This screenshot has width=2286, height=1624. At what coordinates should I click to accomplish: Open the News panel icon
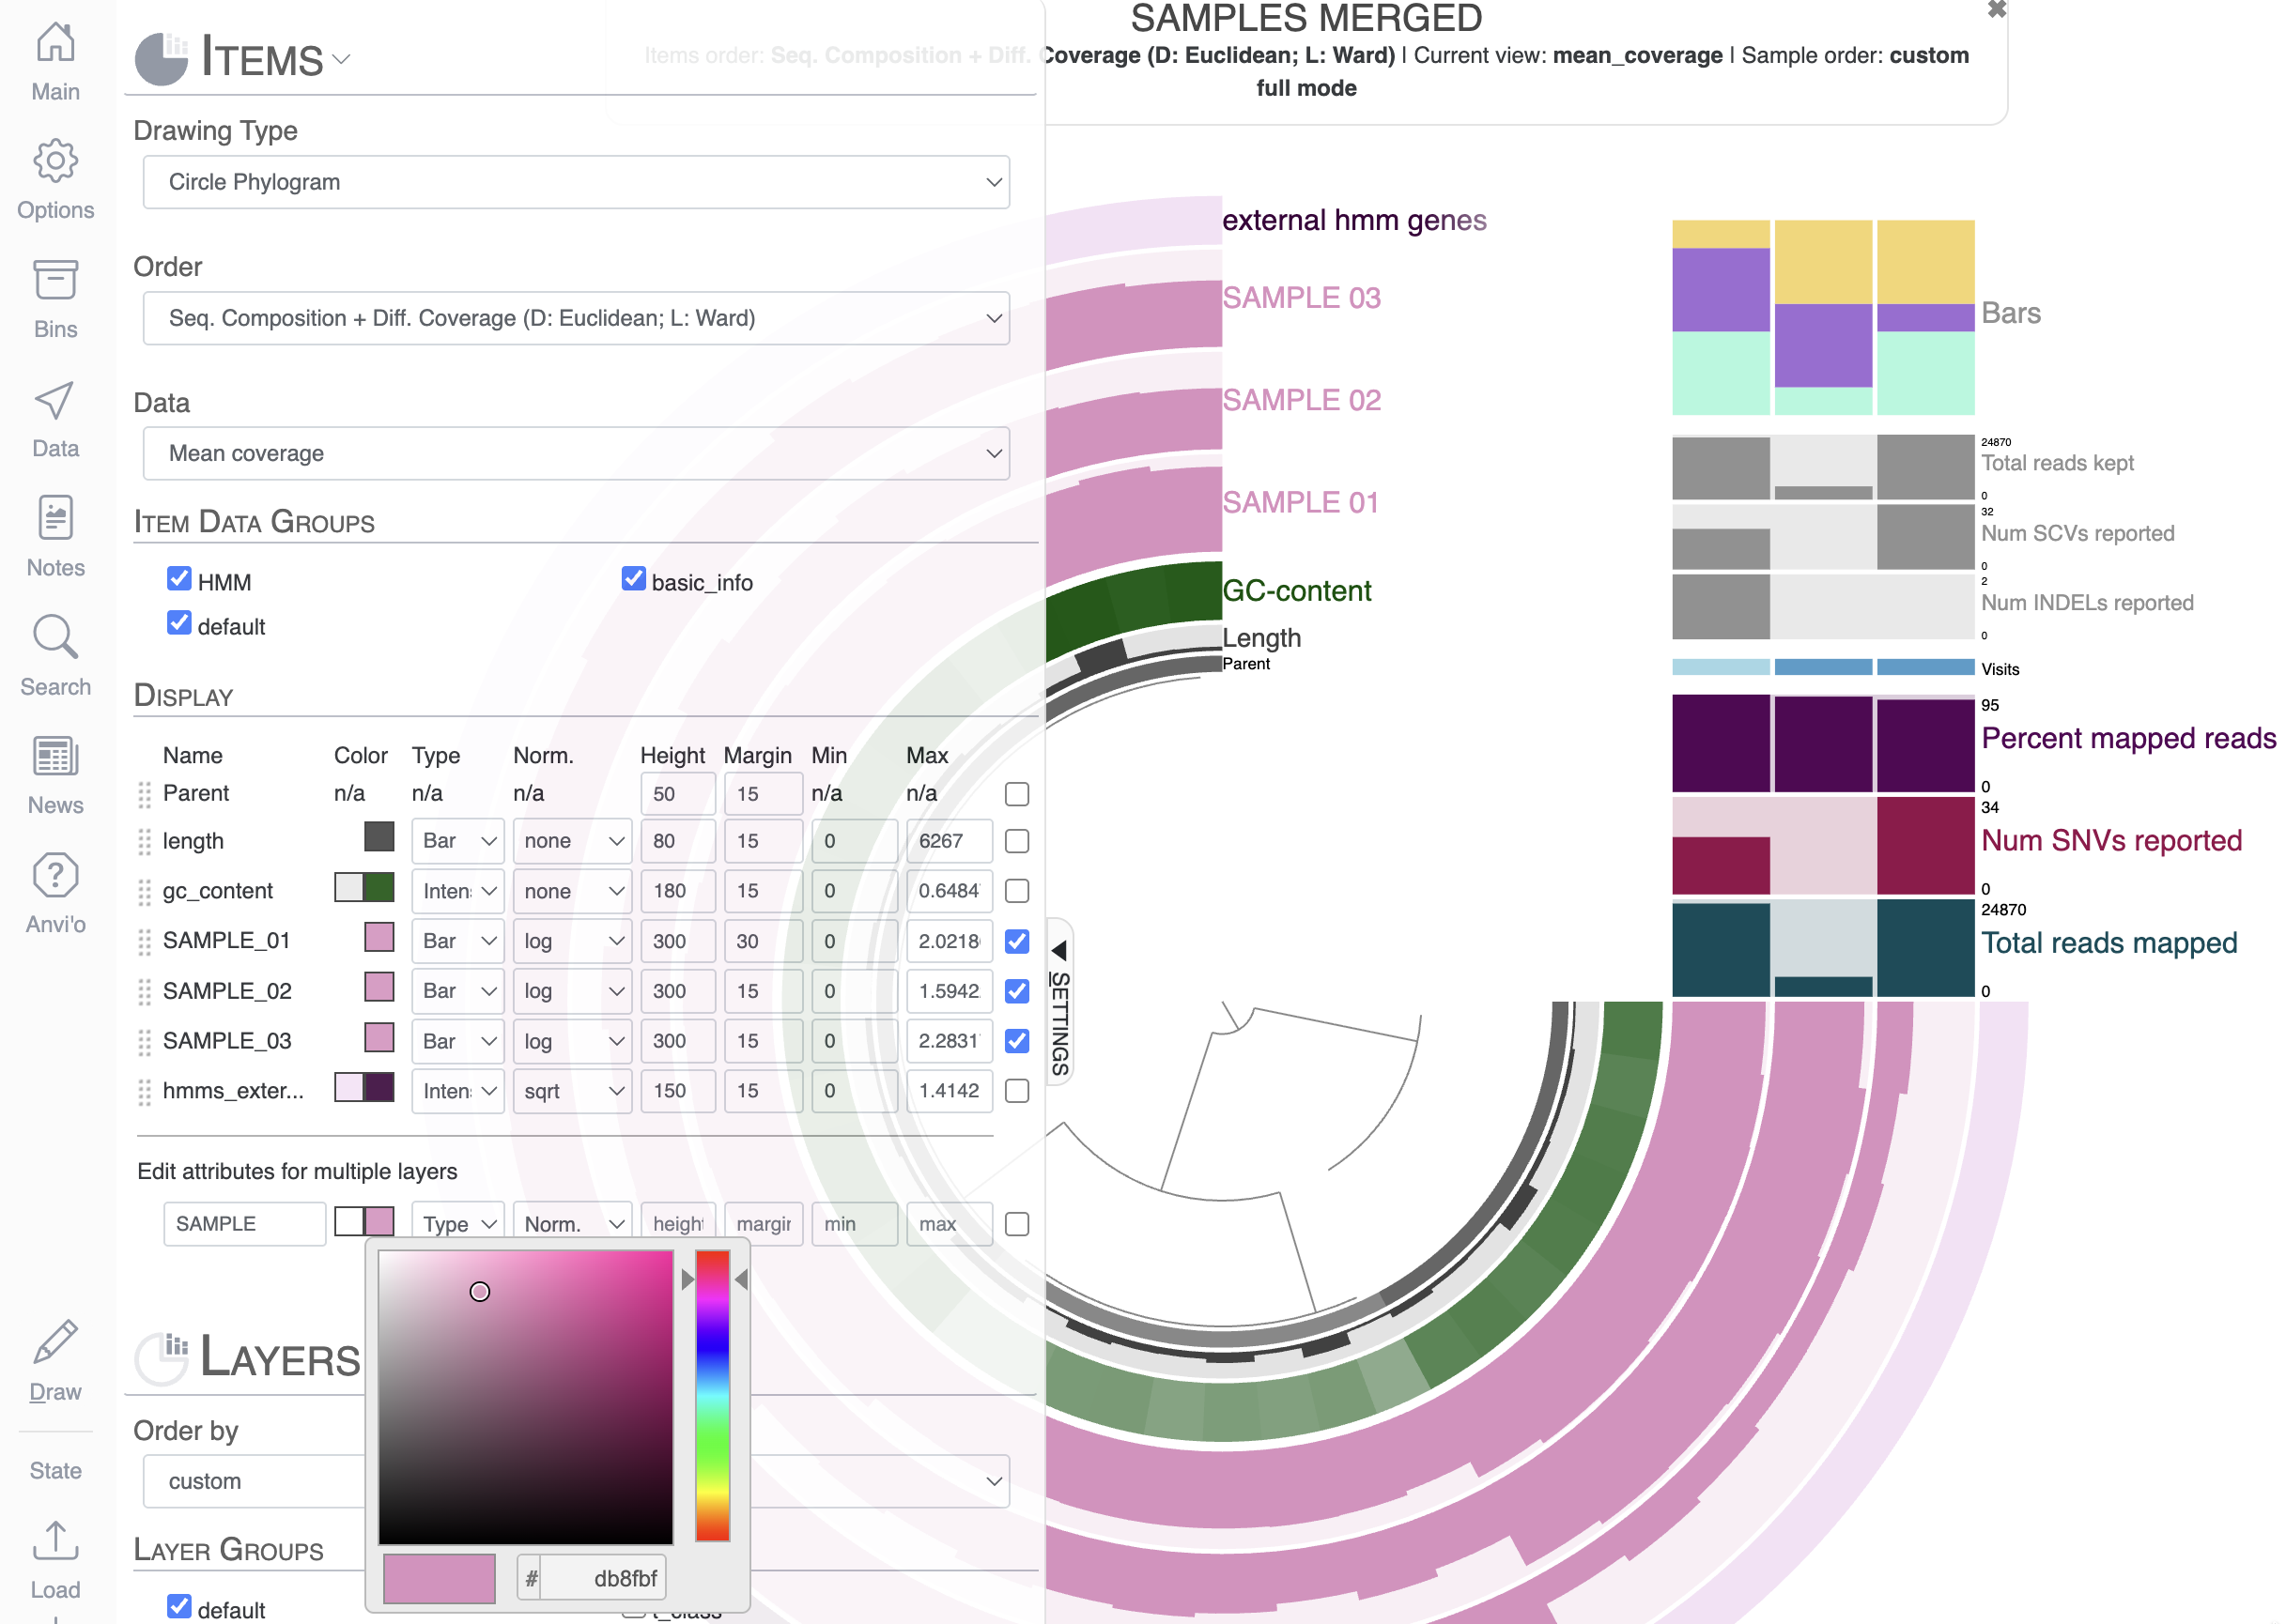tap(55, 757)
